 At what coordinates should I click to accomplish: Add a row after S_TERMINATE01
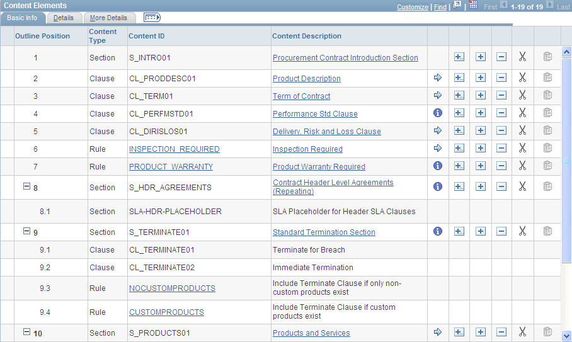tap(481, 231)
